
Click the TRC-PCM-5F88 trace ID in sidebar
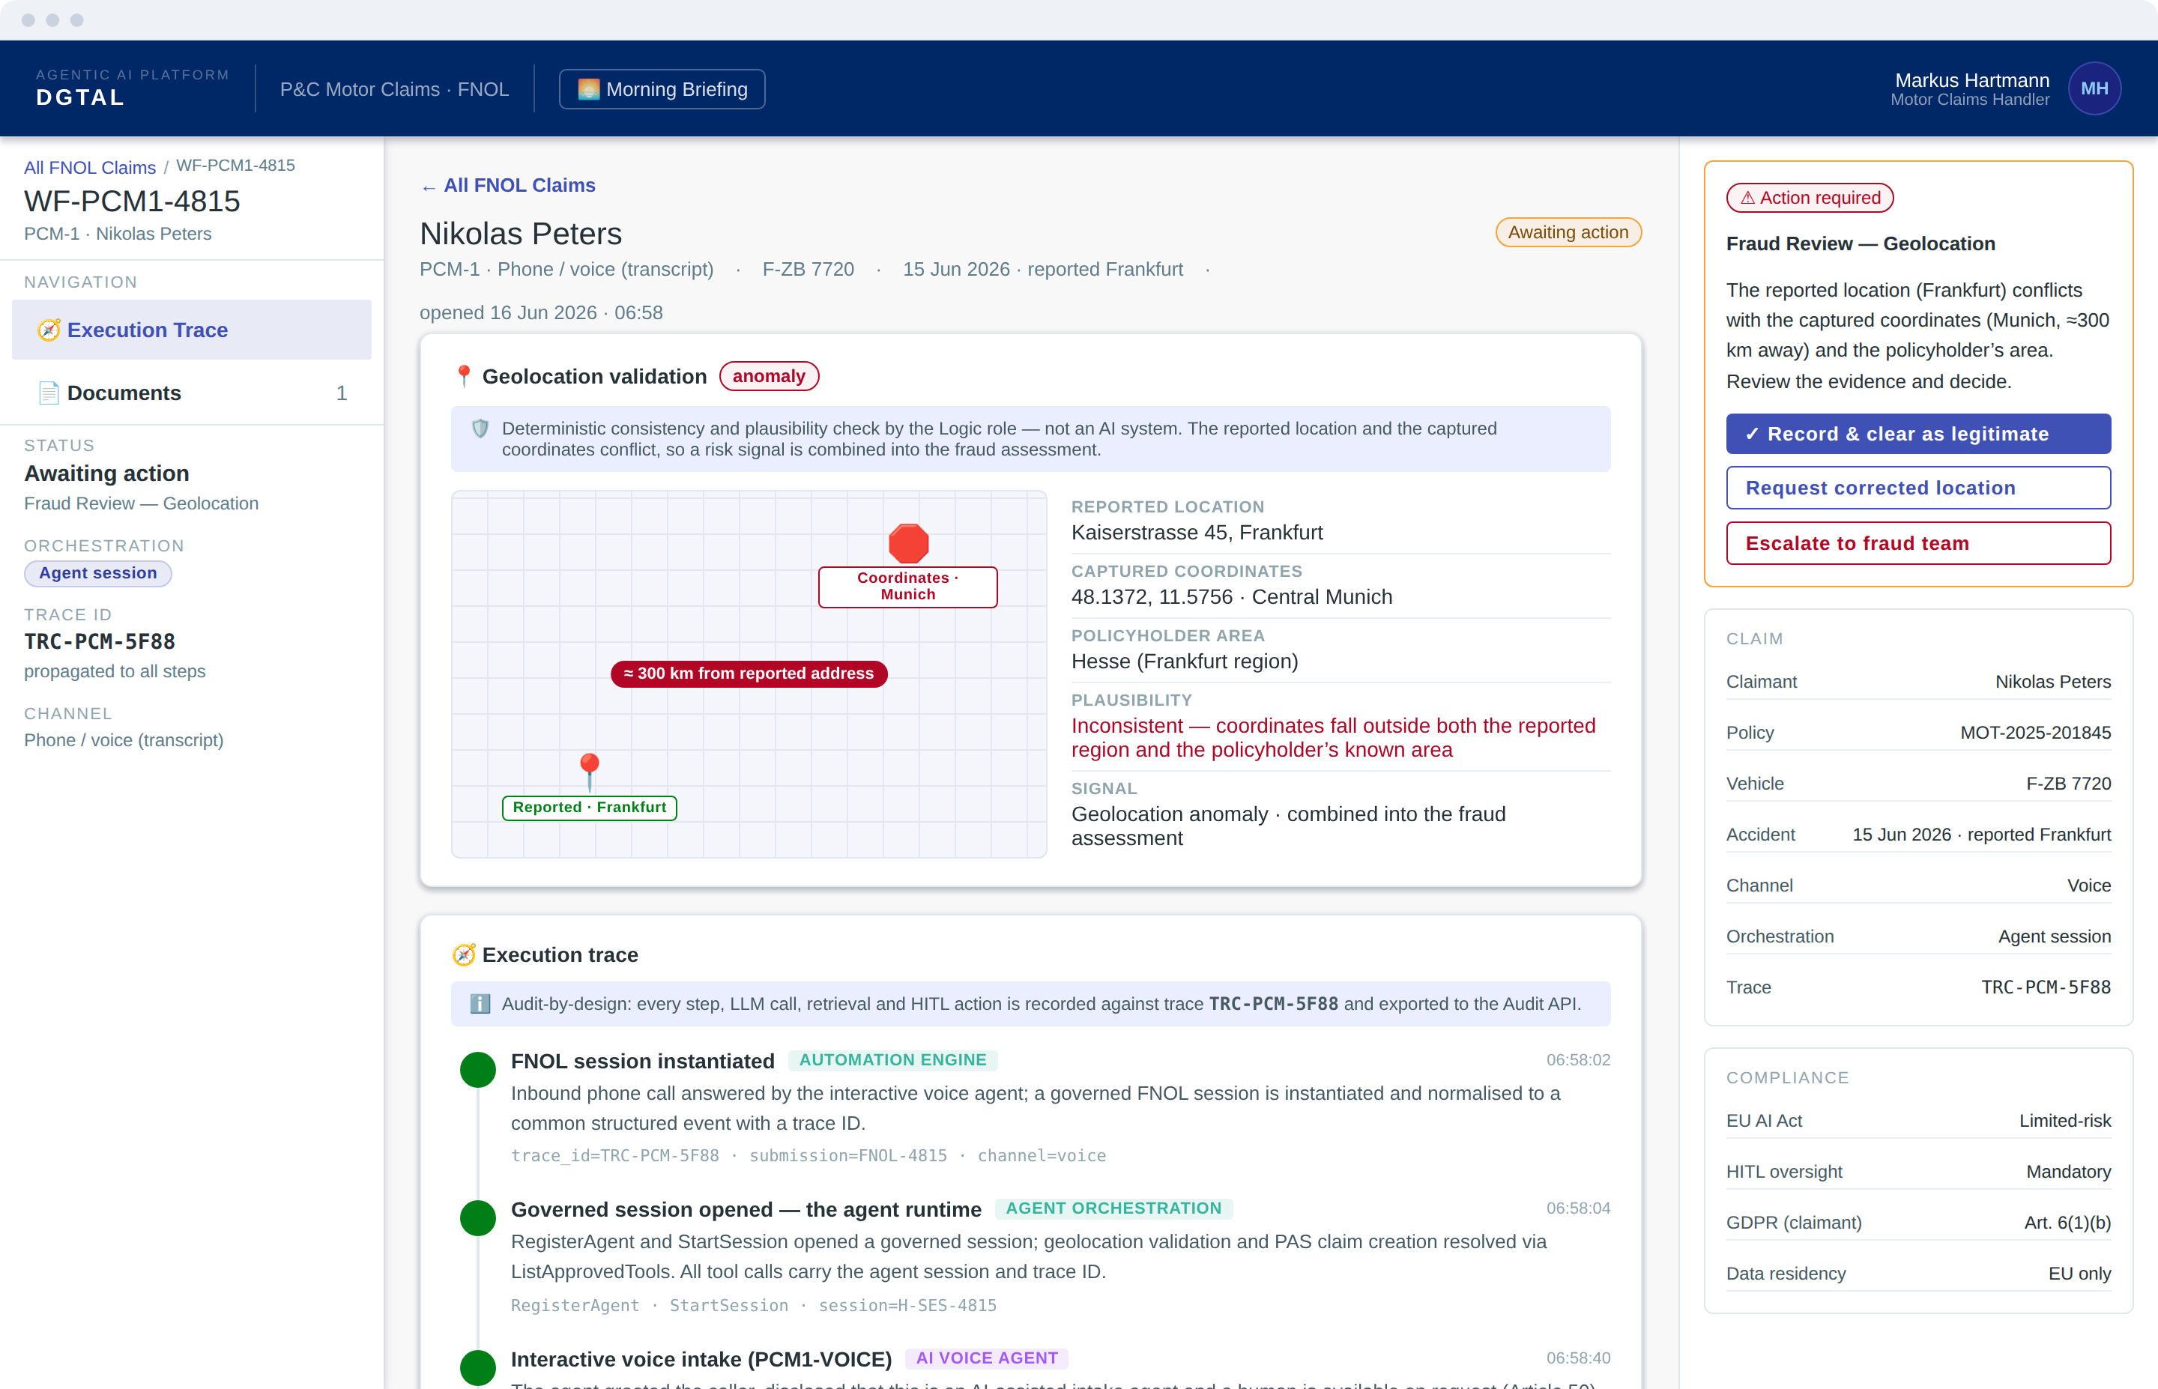(100, 642)
